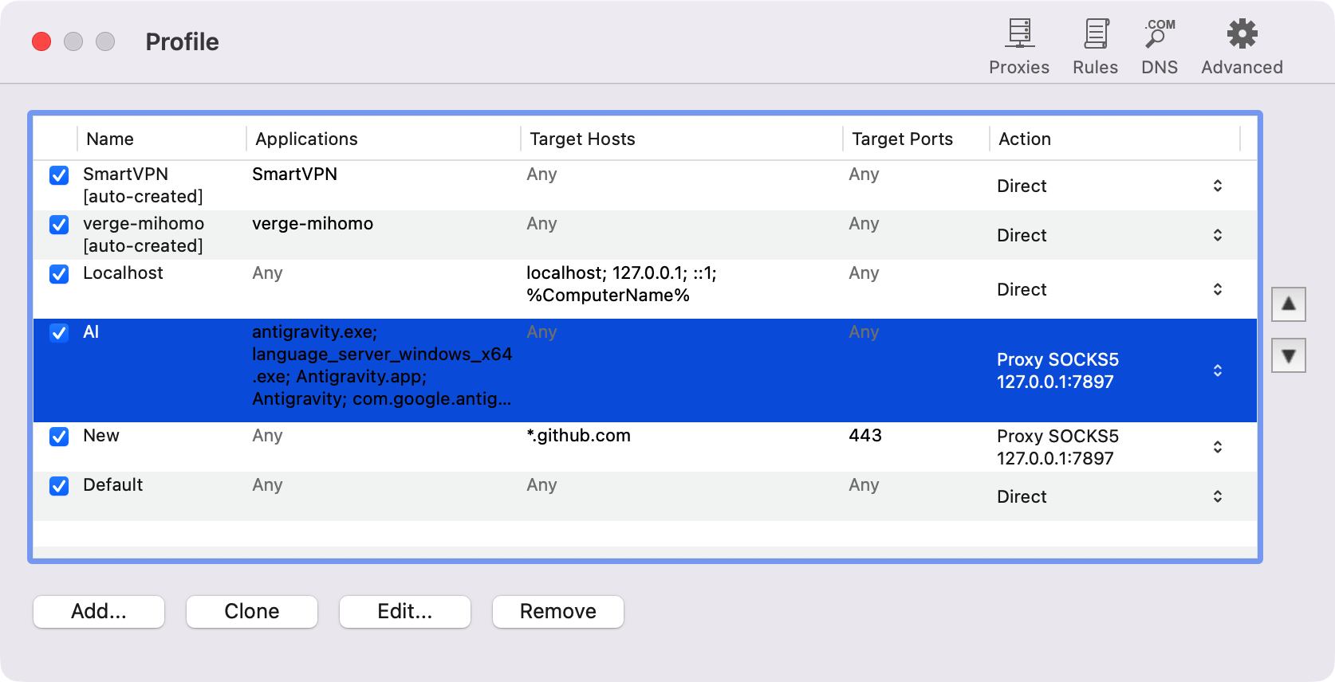Click the Edit... button
The height and width of the screenshot is (682, 1335).
[405, 612]
